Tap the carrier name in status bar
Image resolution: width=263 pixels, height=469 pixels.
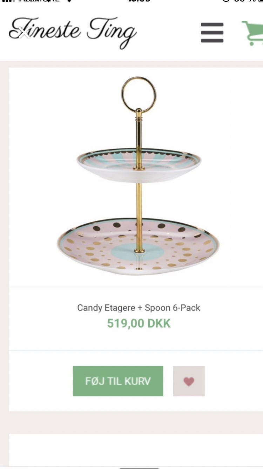click(39, 1)
